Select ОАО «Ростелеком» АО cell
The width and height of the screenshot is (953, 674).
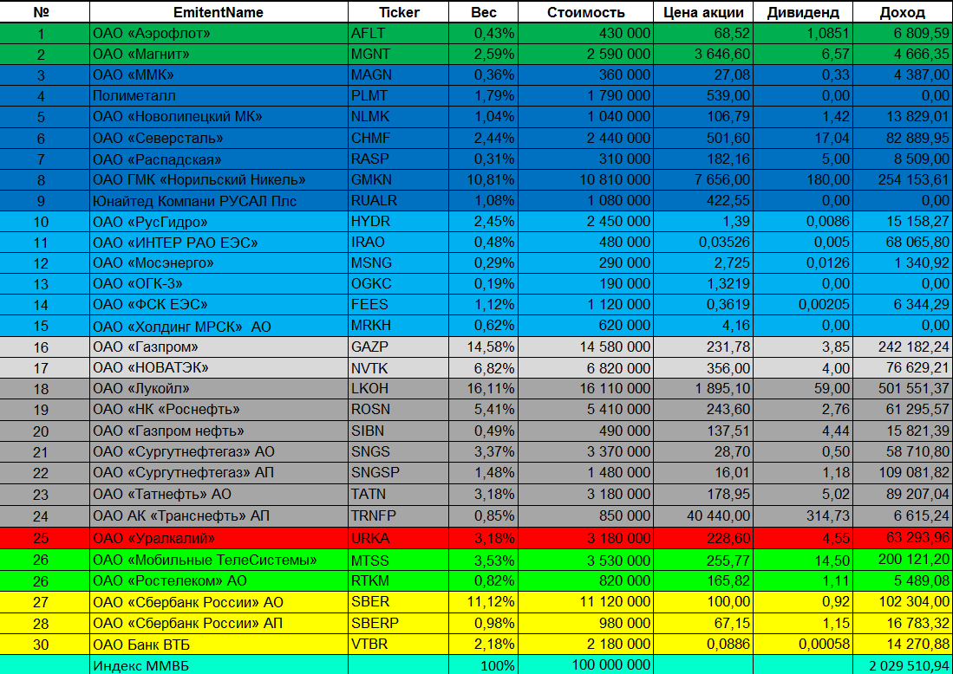[x=219, y=580]
